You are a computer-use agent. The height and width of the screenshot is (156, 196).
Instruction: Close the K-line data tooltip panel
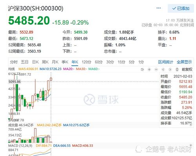[x=191, y=125]
